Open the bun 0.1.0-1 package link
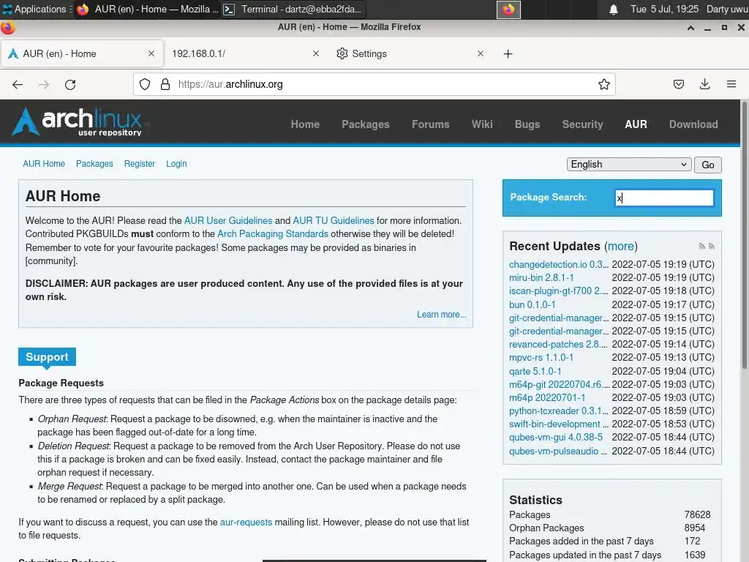 [x=532, y=305]
